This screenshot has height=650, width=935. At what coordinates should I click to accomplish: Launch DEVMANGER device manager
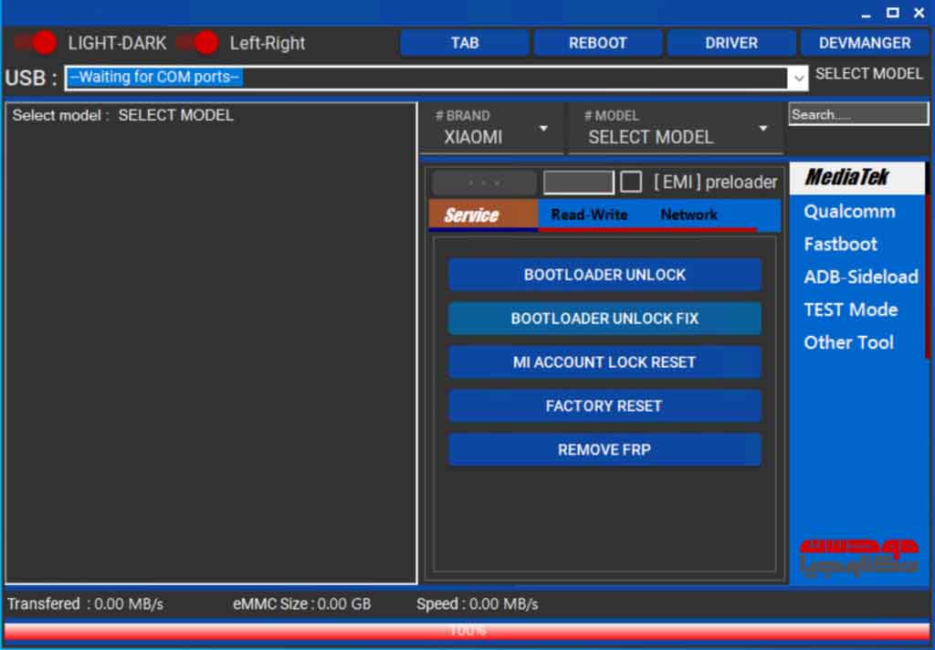865,43
